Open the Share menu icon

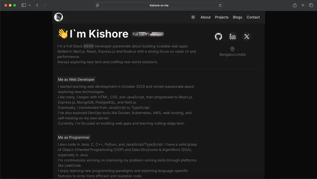click(x=295, y=5)
